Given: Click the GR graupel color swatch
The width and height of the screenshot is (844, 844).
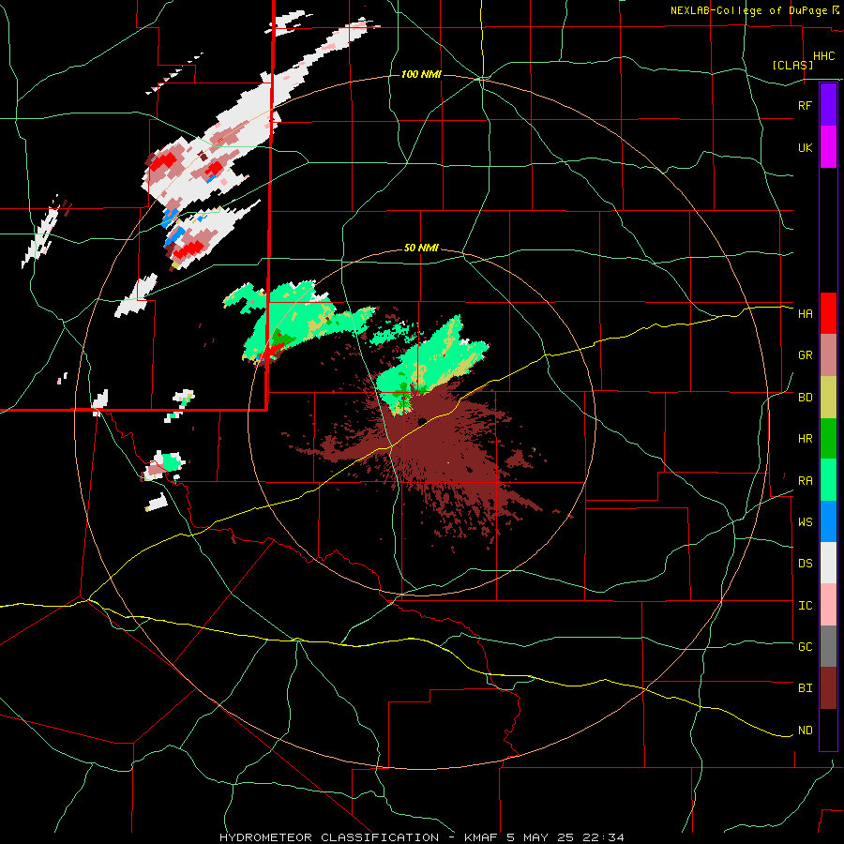Looking at the screenshot, I should (828, 355).
